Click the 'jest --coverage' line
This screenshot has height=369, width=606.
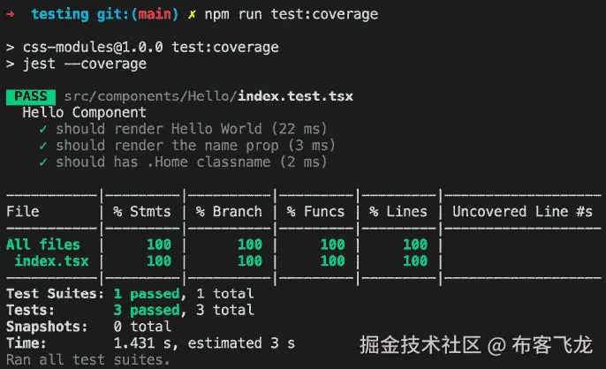[x=85, y=64]
